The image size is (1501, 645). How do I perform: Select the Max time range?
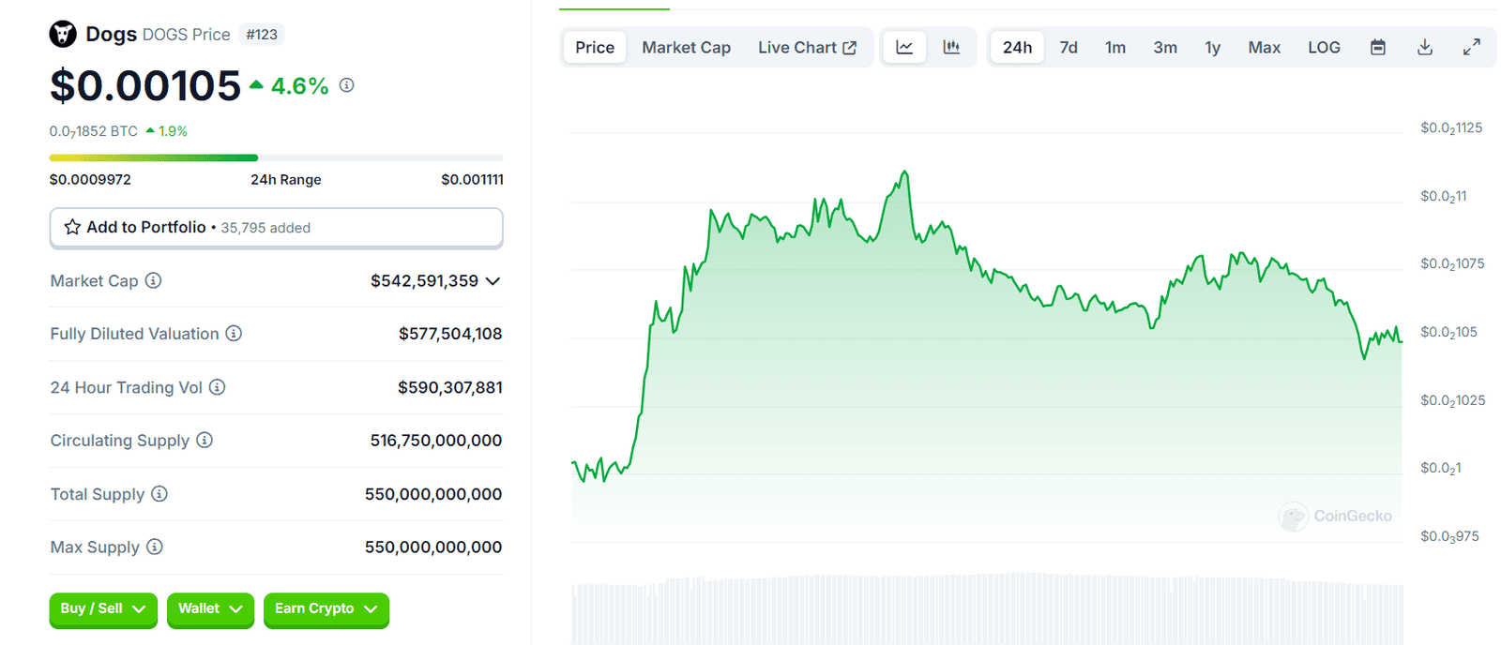[x=1265, y=47]
